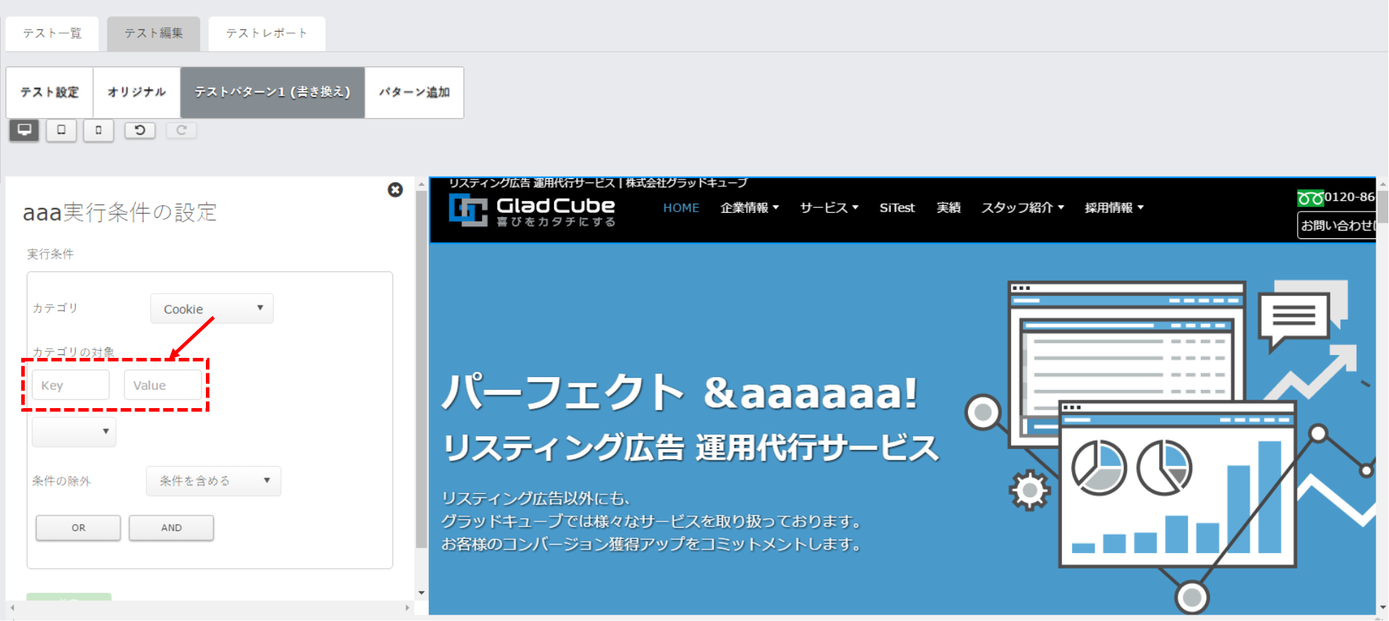
Task: Open the テスト一覧 tab
Action: [x=52, y=33]
